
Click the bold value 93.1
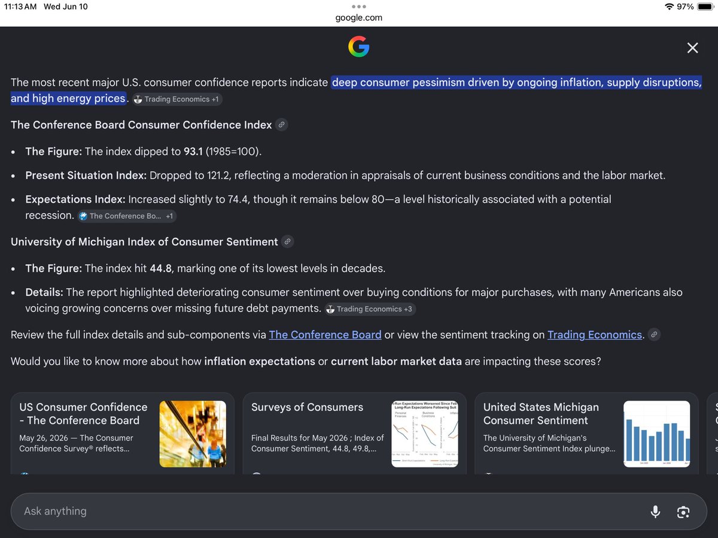193,151
